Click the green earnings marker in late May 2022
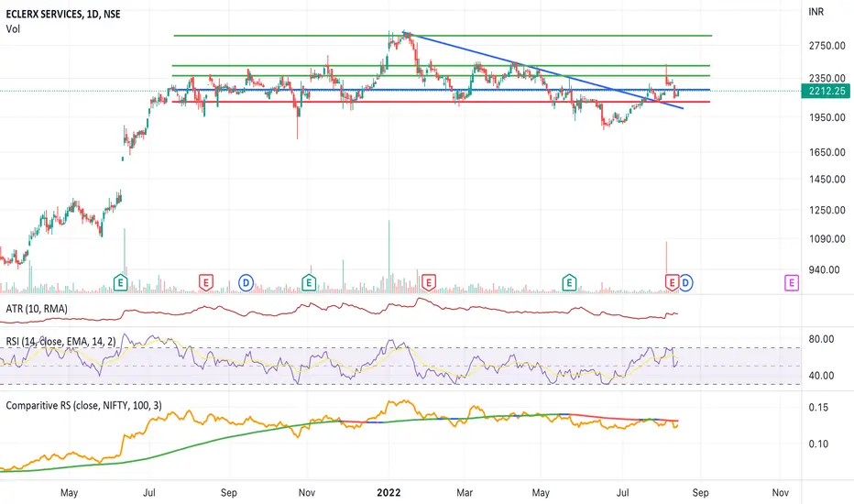Viewport: 854px width, 504px height. pyautogui.click(x=569, y=283)
